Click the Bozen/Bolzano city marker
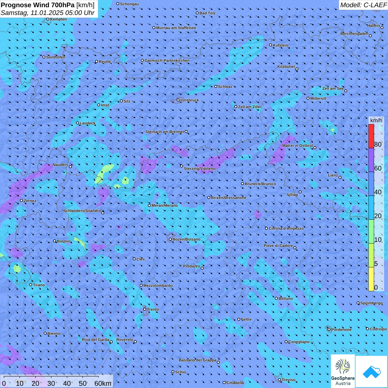This screenshot has height=388, width=388. tap(170, 239)
